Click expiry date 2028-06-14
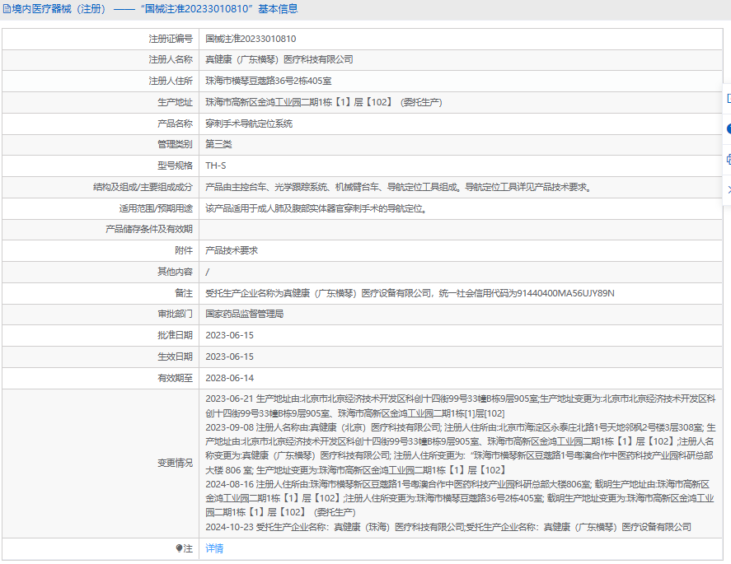 point(229,378)
